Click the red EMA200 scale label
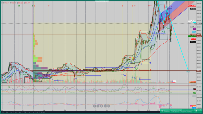This screenshot has width=203, height=114. (193, 39)
